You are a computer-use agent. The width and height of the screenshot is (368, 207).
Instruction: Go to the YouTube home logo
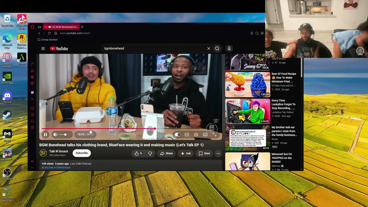coord(59,49)
